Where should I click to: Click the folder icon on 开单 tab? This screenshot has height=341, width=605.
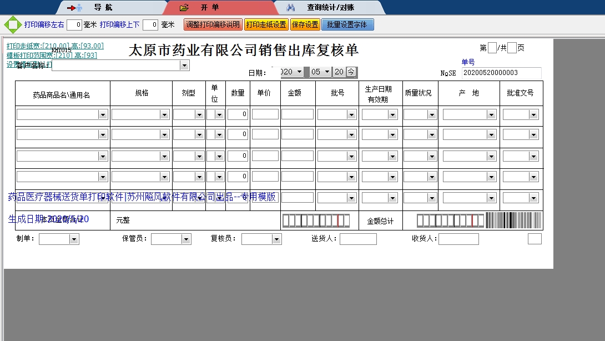coord(184,8)
